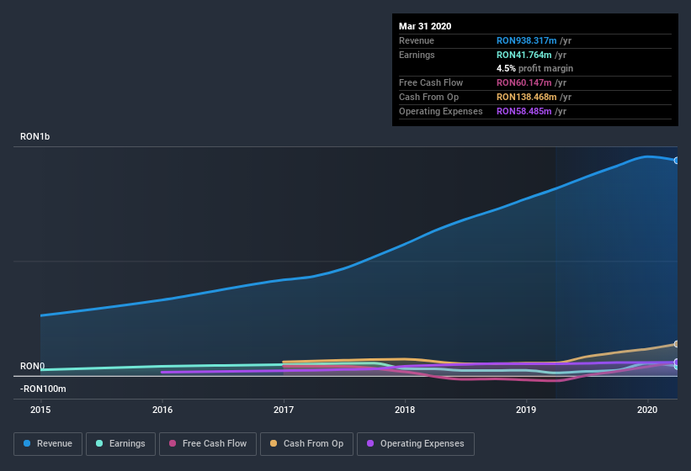Click the -RON100m y-axis label
The image size is (691, 471).
tap(43, 389)
